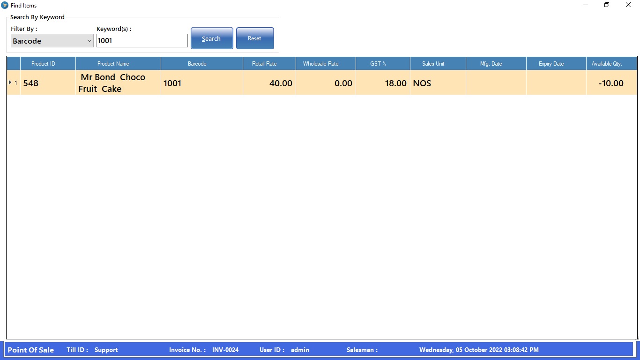This screenshot has height=360, width=640.
Task: Sort by Product ID column header
Action: (43, 64)
